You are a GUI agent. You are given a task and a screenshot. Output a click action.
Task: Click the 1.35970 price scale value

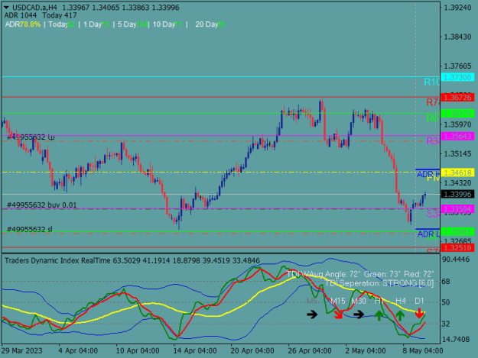click(x=457, y=124)
